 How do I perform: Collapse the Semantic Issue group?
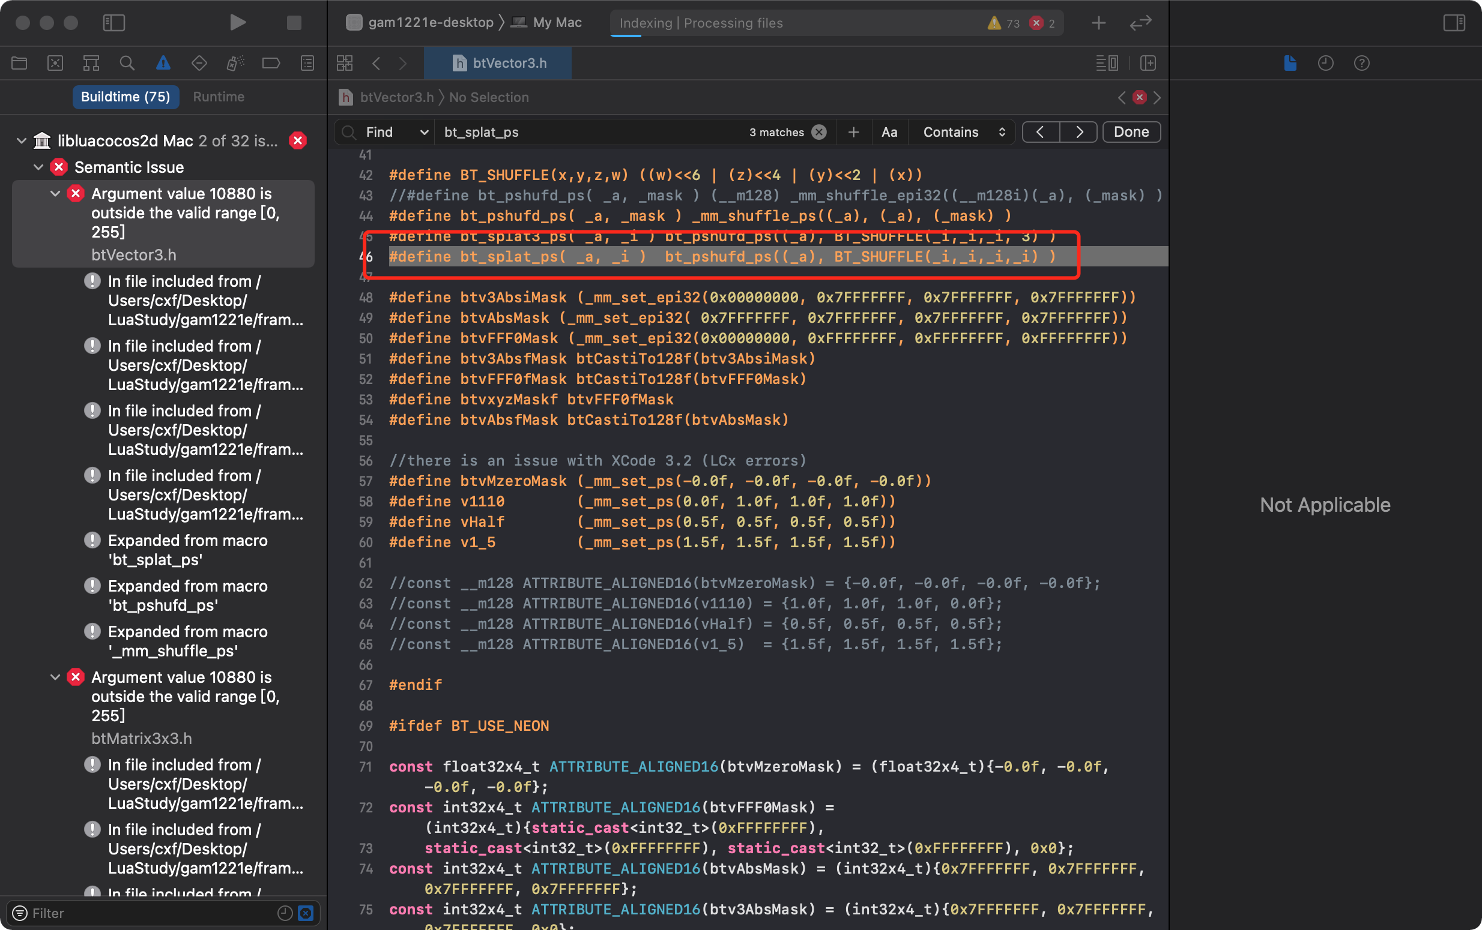(39, 167)
